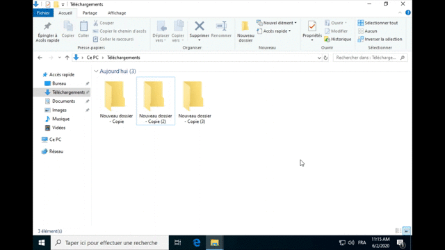Click the Modifier ribbon command

coord(336,31)
